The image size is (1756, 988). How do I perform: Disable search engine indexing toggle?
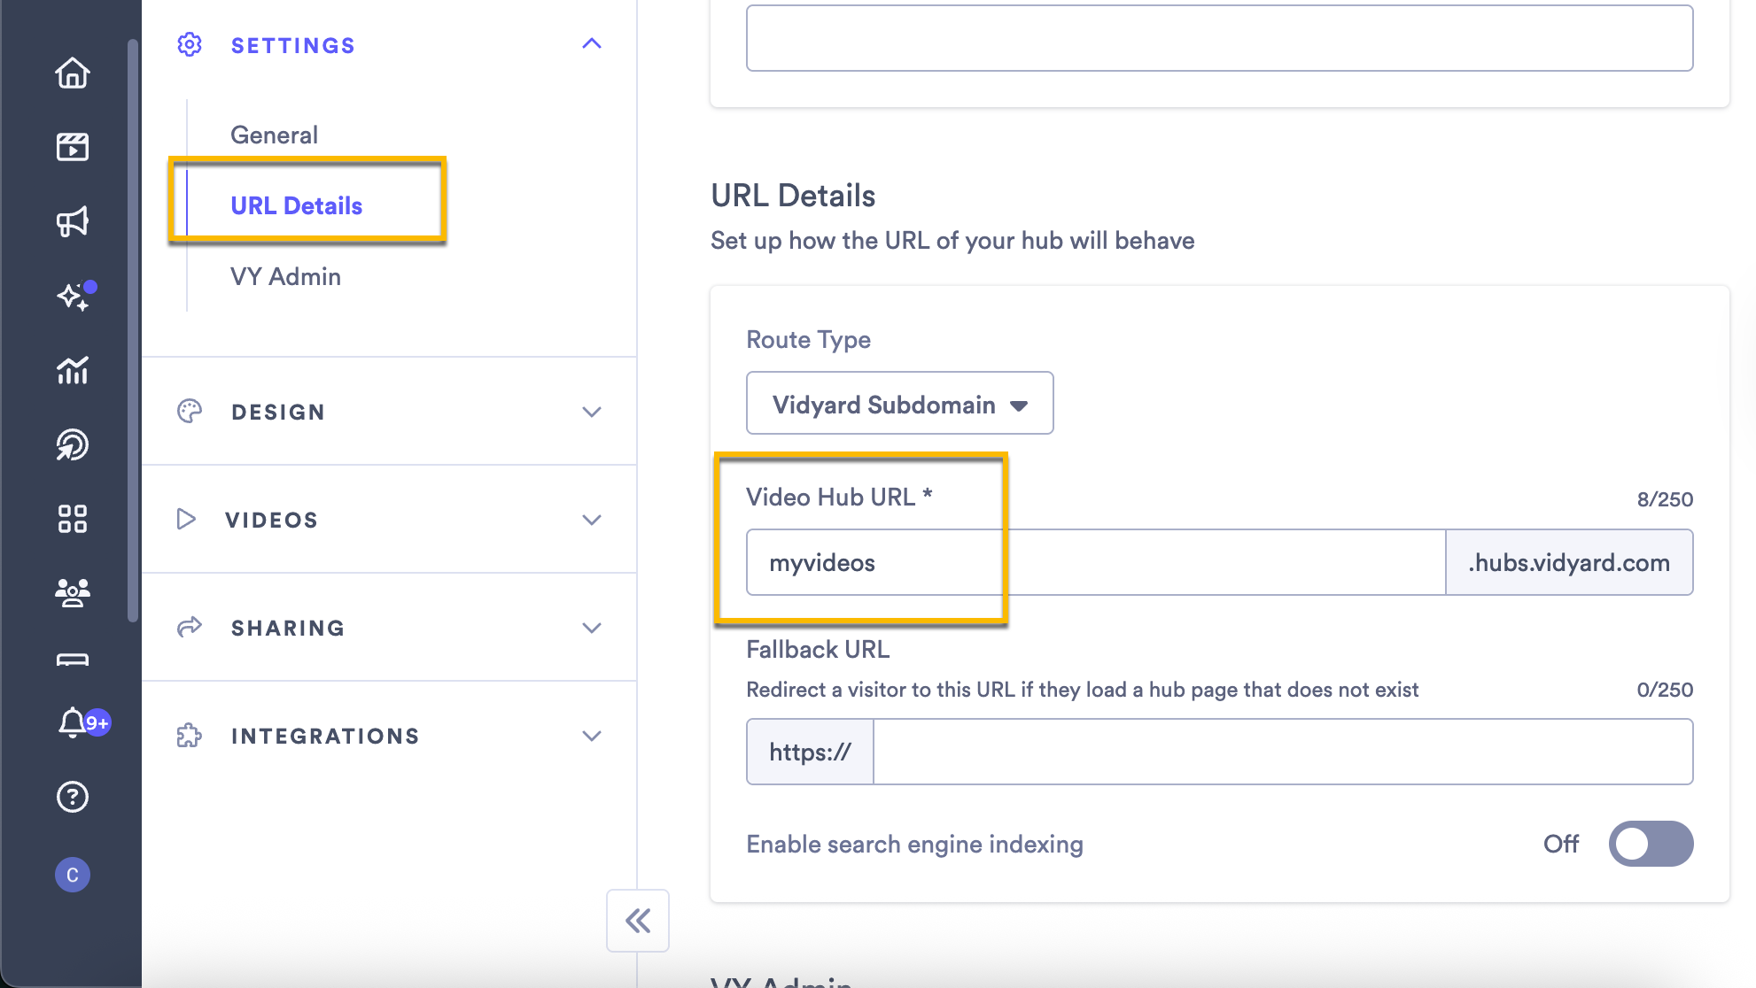tap(1649, 844)
